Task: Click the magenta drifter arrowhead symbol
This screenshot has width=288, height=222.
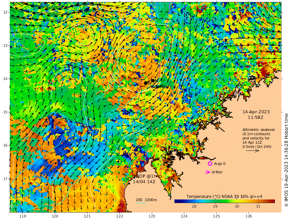Action: point(208,172)
